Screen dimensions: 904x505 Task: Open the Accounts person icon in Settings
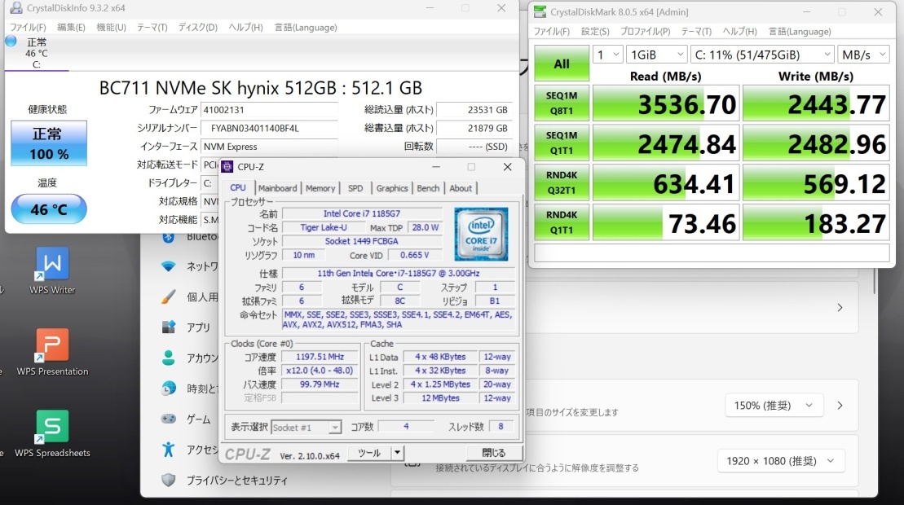tap(169, 358)
